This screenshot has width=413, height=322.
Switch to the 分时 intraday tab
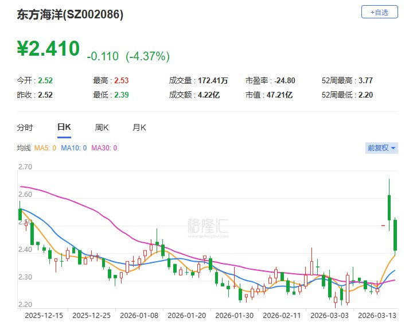tap(25, 127)
